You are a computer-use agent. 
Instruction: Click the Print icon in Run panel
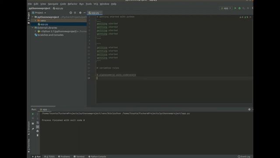pos(38,131)
